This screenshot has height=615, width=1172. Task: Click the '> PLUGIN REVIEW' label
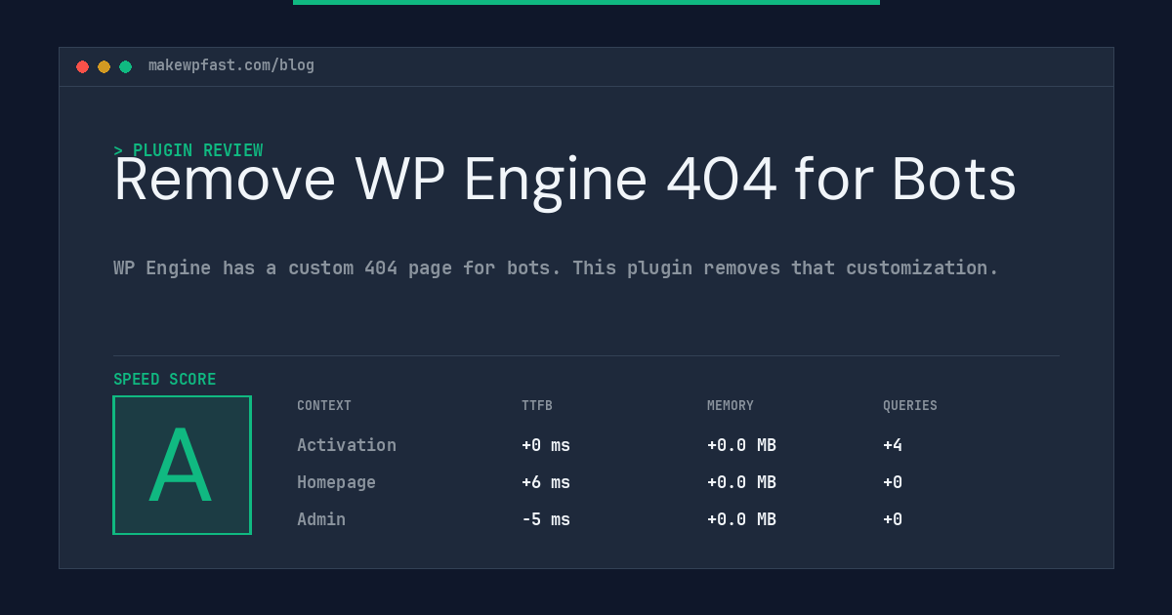click(188, 150)
